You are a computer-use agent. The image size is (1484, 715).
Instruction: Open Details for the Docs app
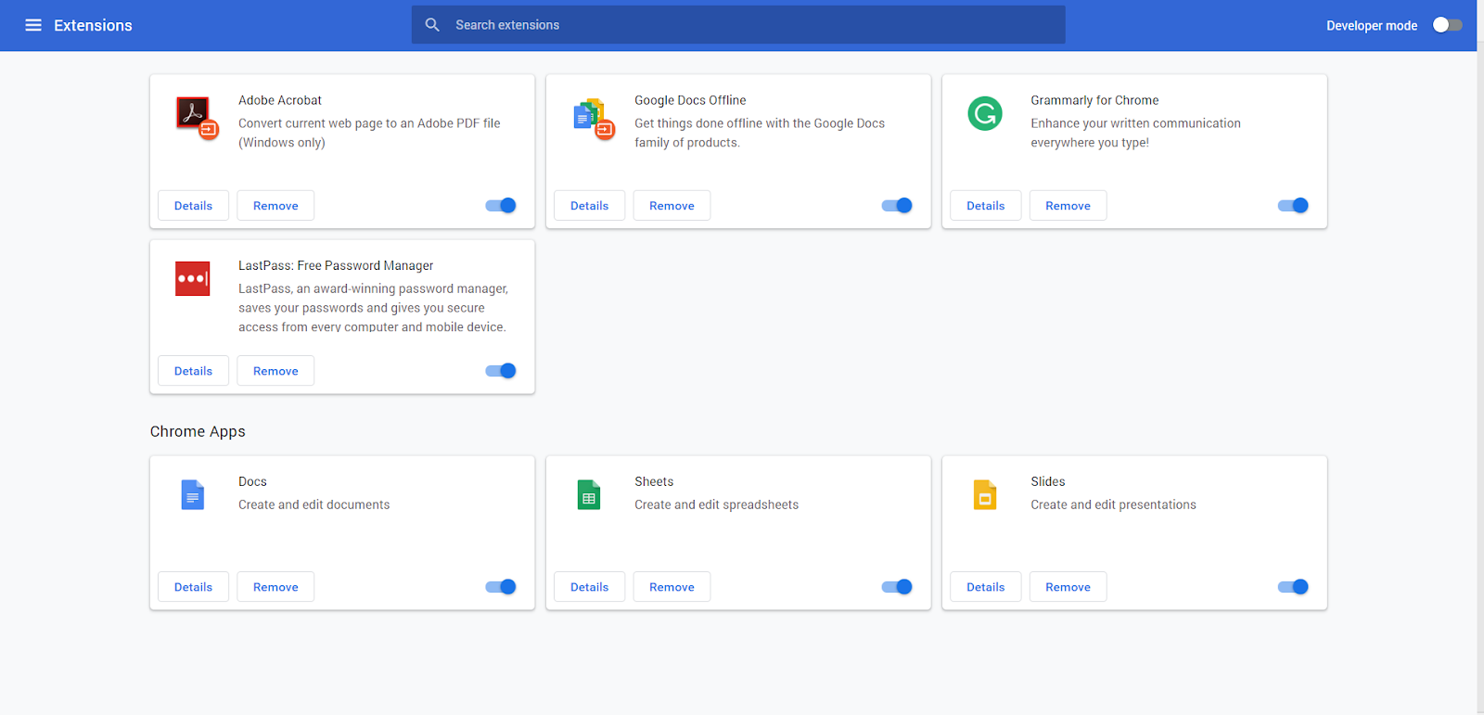[x=193, y=587]
